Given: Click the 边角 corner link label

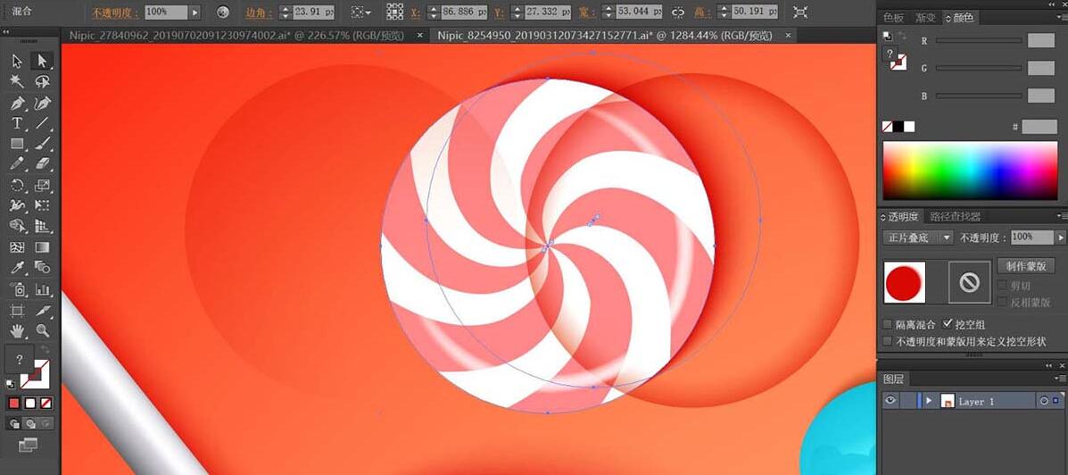Looking at the screenshot, I should point(258,12).
